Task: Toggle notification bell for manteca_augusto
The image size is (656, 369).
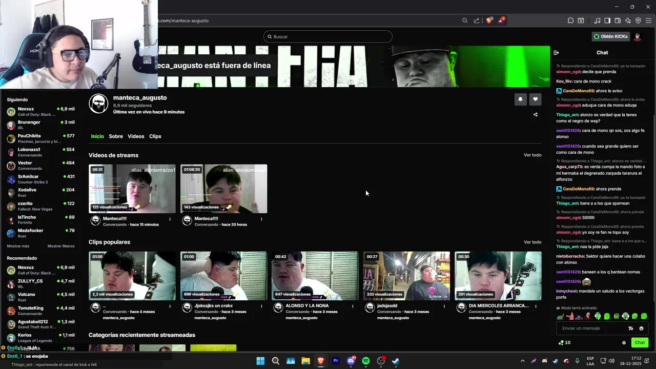Action: point(520,99)
